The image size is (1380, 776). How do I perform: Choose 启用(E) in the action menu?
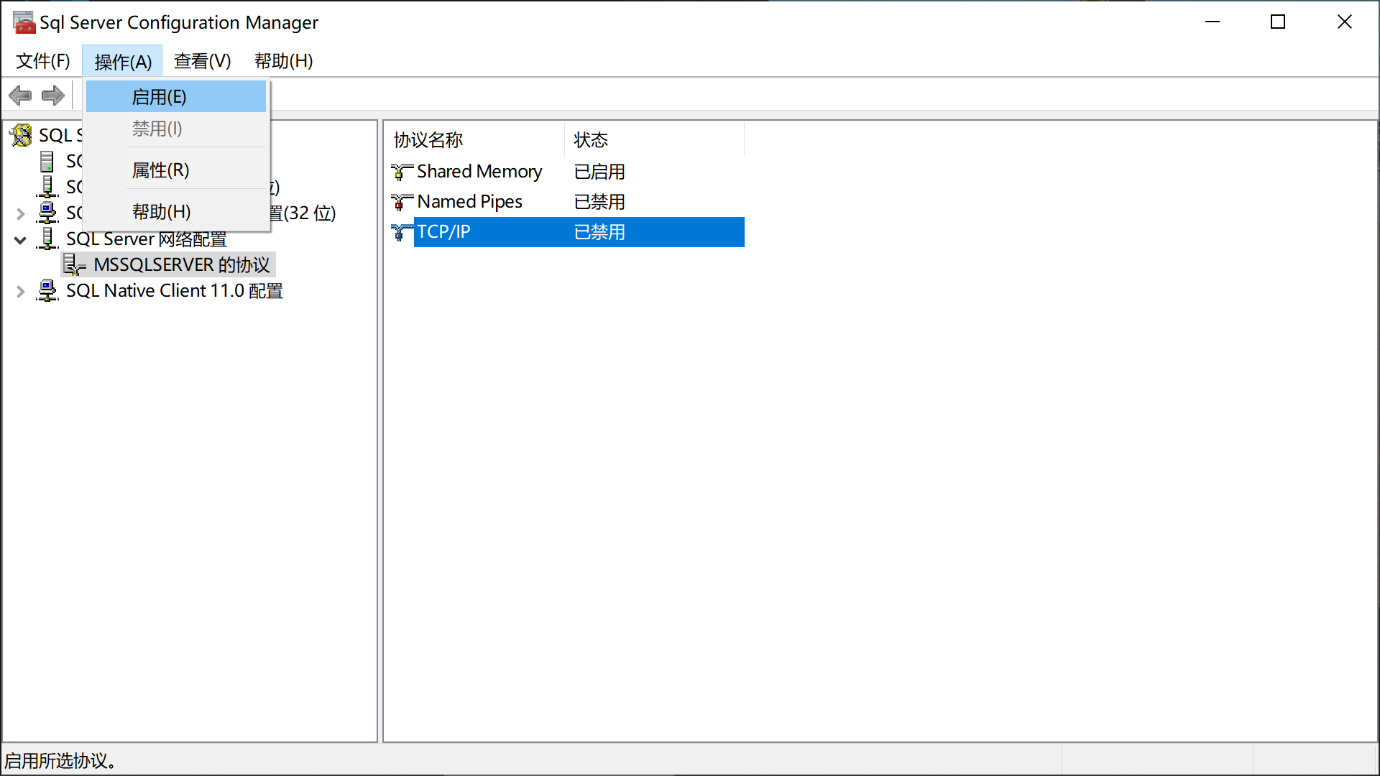point(160,97)
